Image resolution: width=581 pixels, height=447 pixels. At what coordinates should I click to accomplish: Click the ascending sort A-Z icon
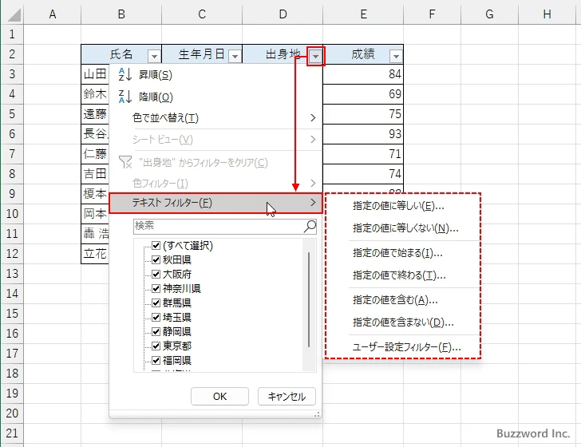tap(125, 74)
